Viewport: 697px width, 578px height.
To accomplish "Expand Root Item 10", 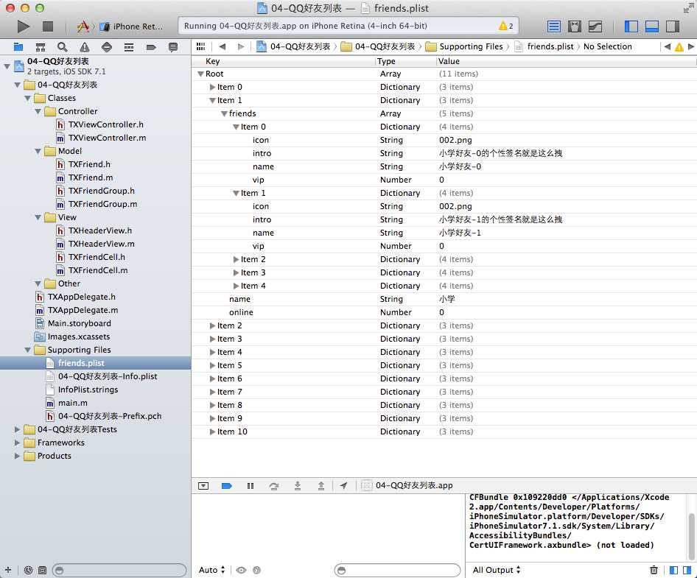I will coord(212,431).
